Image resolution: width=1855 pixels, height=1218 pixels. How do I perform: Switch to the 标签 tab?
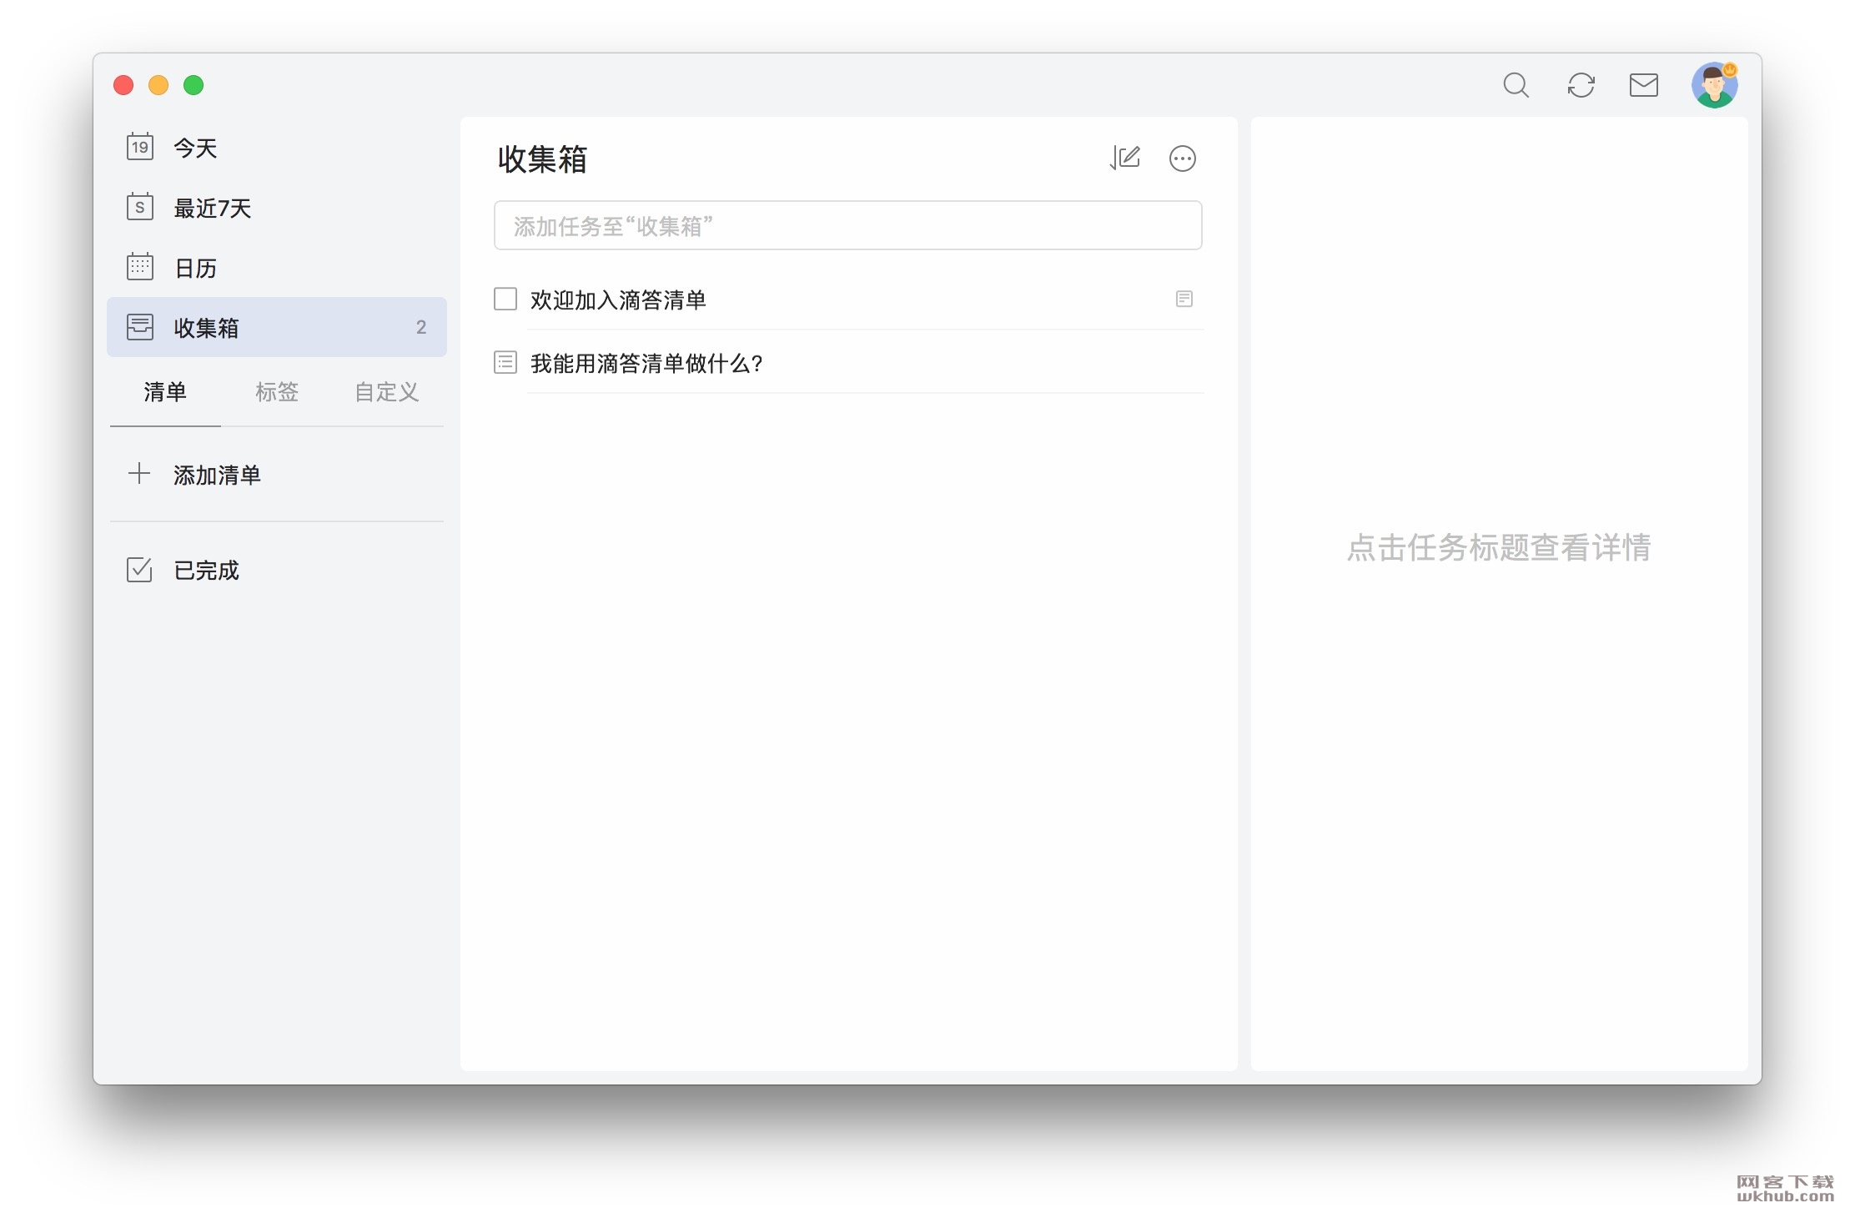(x=277, y=392)
